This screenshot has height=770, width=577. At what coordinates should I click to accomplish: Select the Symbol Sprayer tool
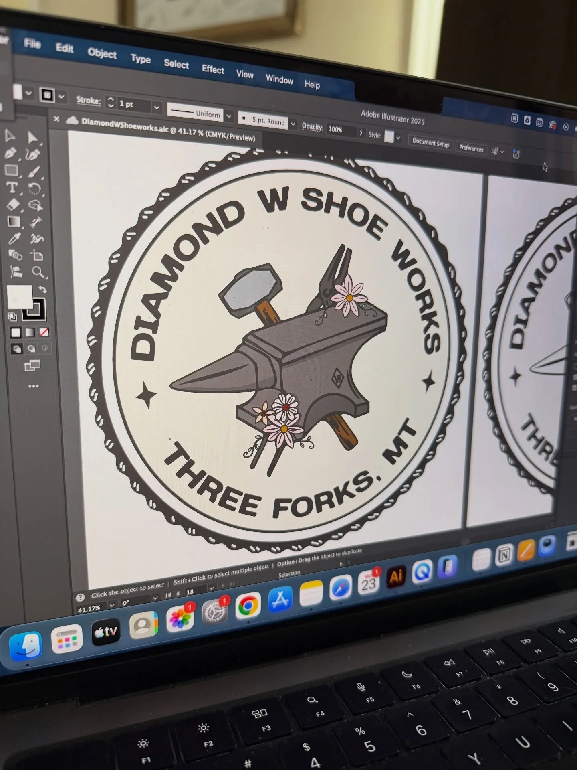pos(36,239)
